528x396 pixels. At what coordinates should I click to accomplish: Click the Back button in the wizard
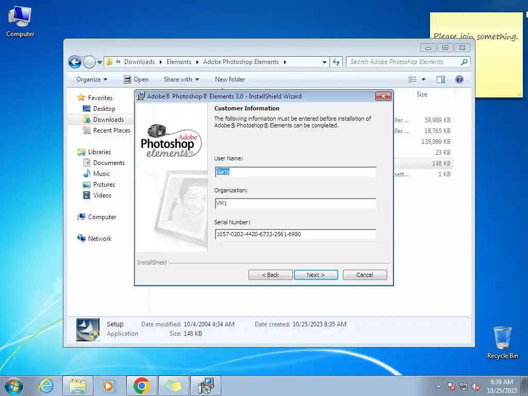pyautogui.click(x=270, y=275)
